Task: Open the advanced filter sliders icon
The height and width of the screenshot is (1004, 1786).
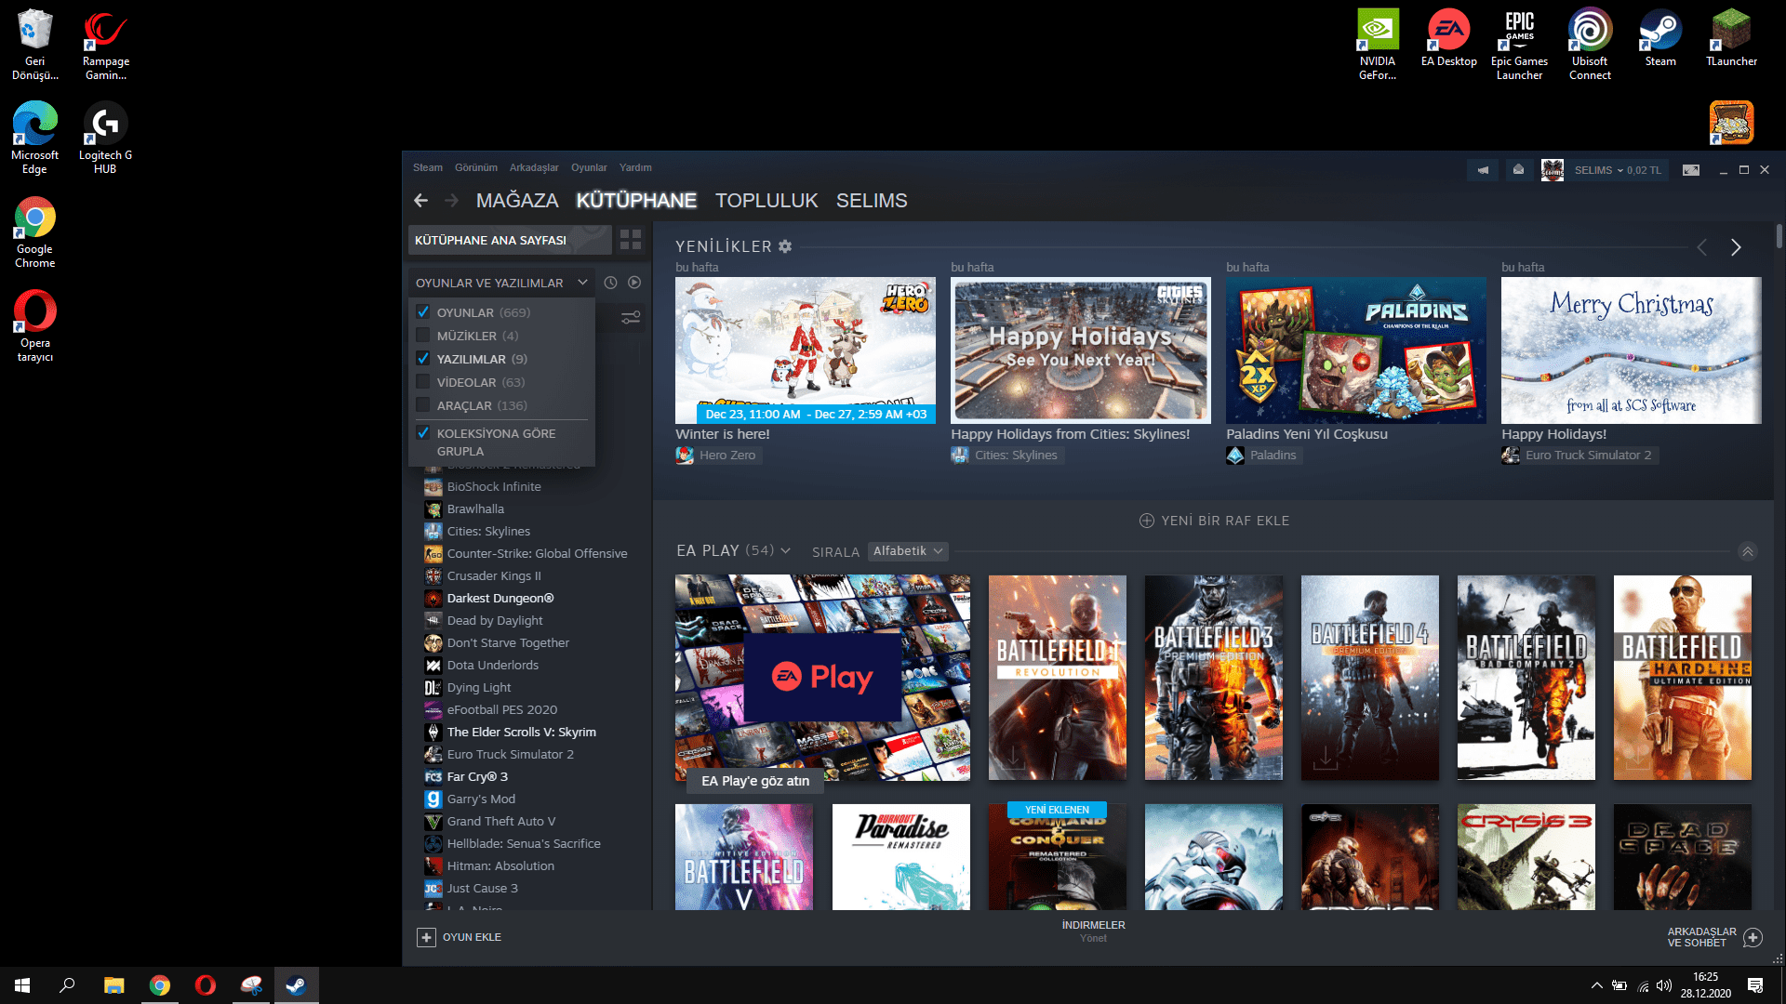Action: tap(631, 317)
